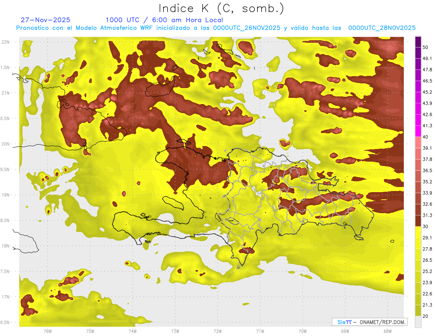Click the color scale value "45.2"
Screen dimensions: 435x336
[x=427, y=92]
